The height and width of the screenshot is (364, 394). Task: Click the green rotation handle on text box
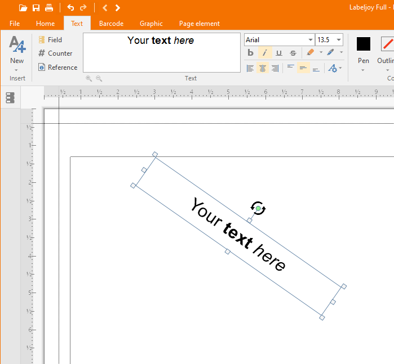tap(258, 209)
